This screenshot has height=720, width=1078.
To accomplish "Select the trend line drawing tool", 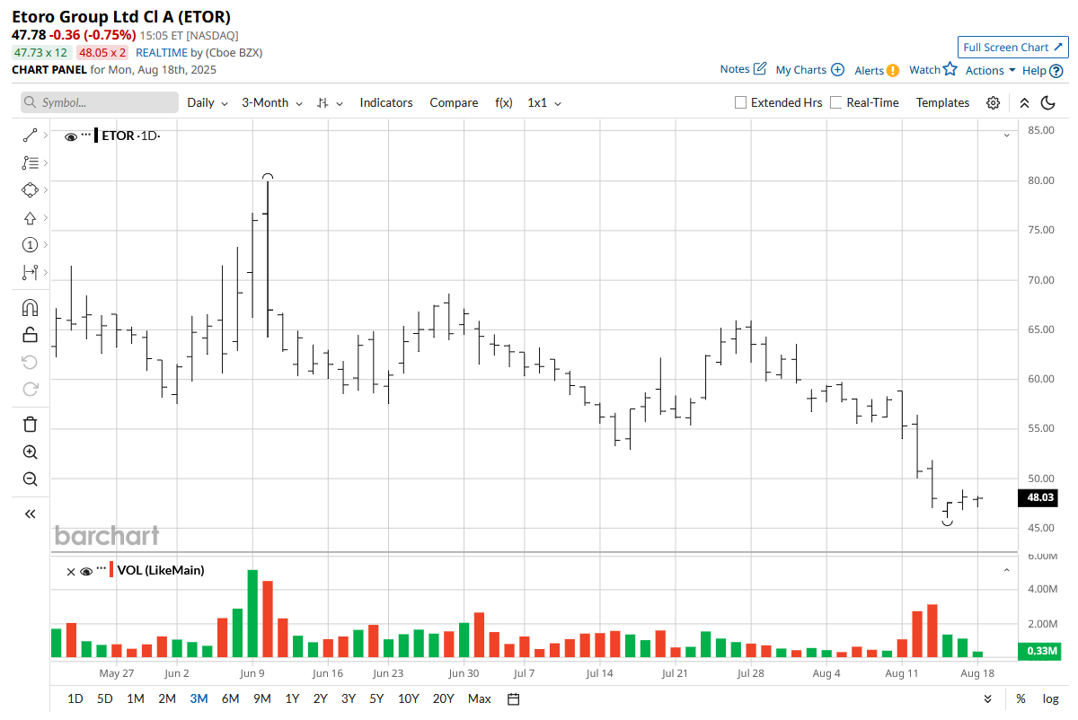I will pyautogui.click(x=30, y=136).
